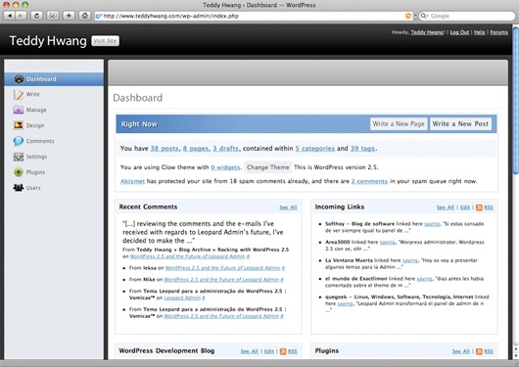
Task: Click the RSS icon in Plugins widget header
Action: [479, 351]
